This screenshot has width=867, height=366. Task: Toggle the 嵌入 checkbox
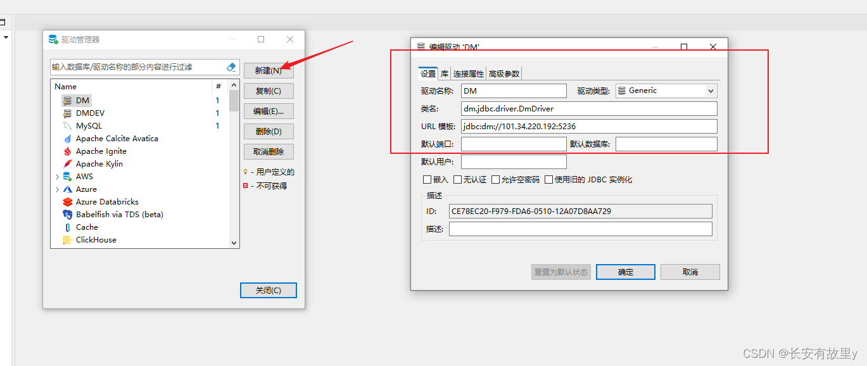(x=427, y=180)
